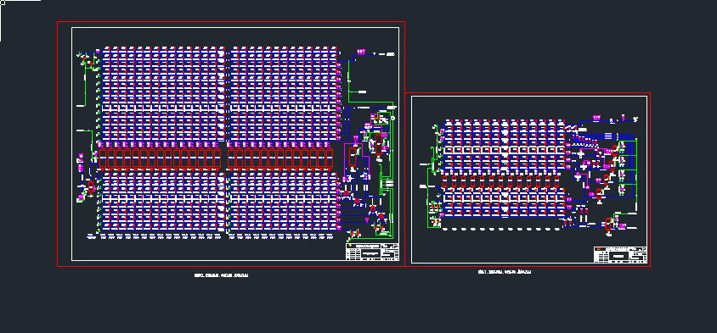Image resolution: width=717 pixels, height=333 pixels.
Task: Select the magenta-boxed red vessel beside the long vessel row
Action: click(352, 157)
